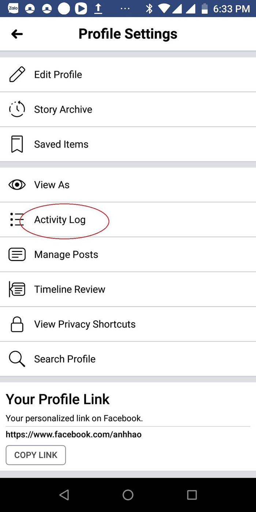Screen dimensions: 256x512
Task: Open the Story Archive menu entry
Action: coord(63,109)
